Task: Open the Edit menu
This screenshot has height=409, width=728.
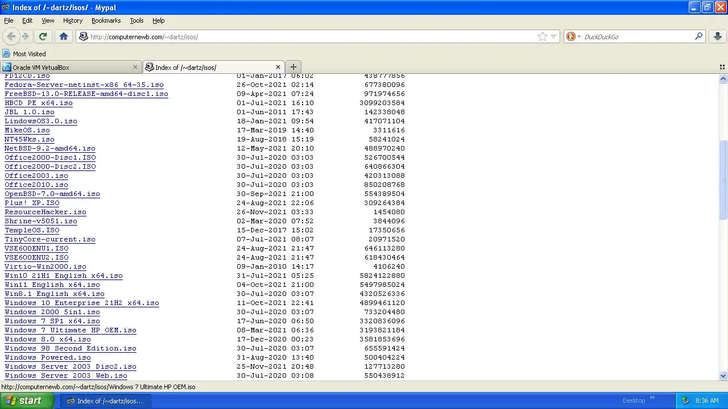Action: 27,20
